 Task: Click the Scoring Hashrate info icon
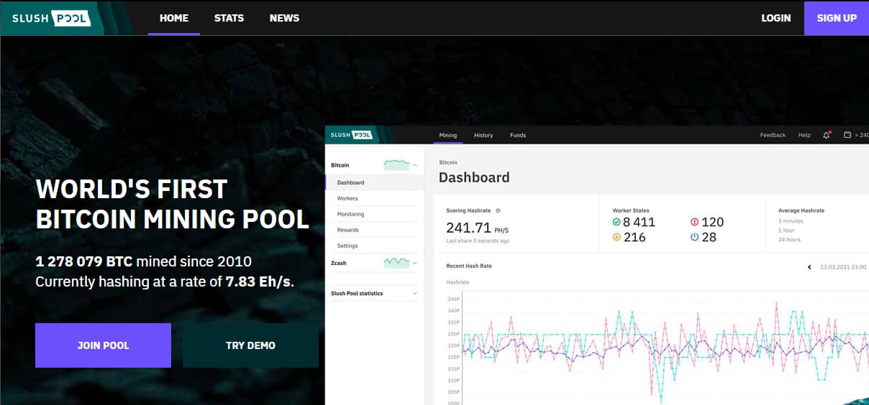(498, 210)
